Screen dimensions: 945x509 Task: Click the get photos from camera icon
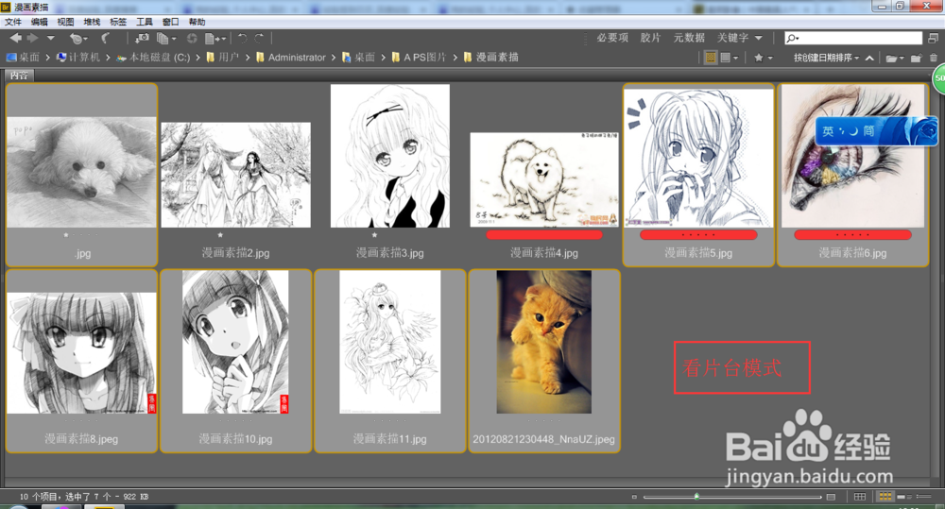pyautogui.click(x=142, y=38)
